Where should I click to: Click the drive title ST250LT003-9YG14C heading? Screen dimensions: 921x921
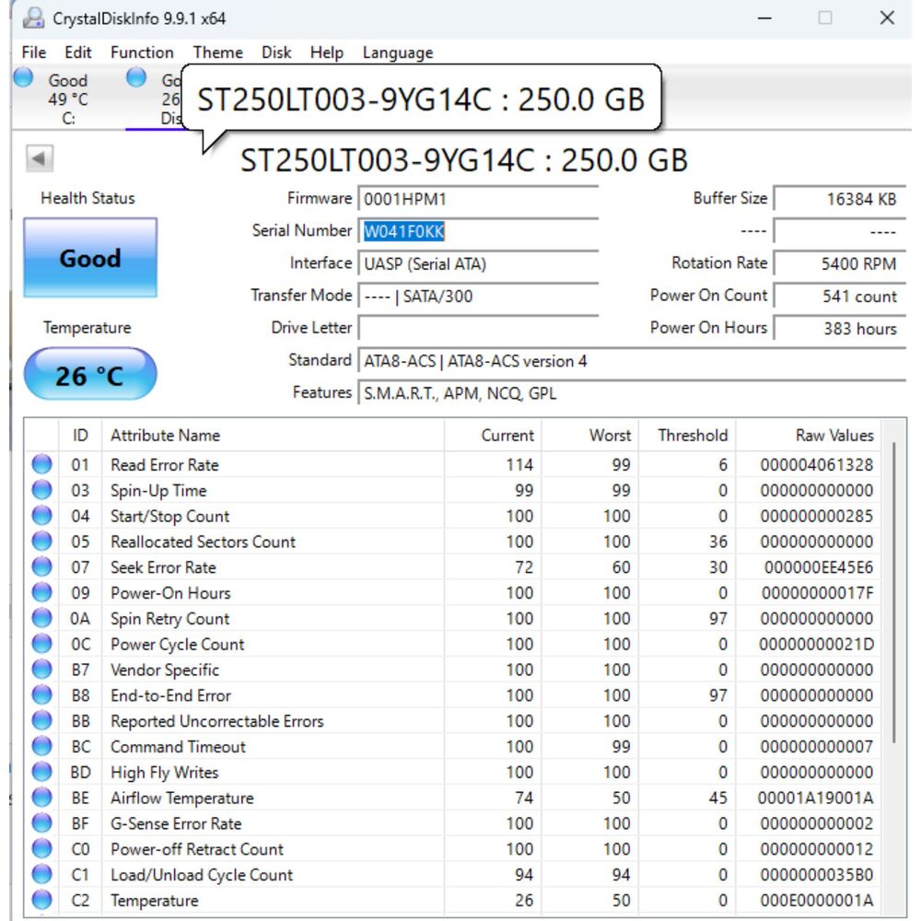(464, 159)
